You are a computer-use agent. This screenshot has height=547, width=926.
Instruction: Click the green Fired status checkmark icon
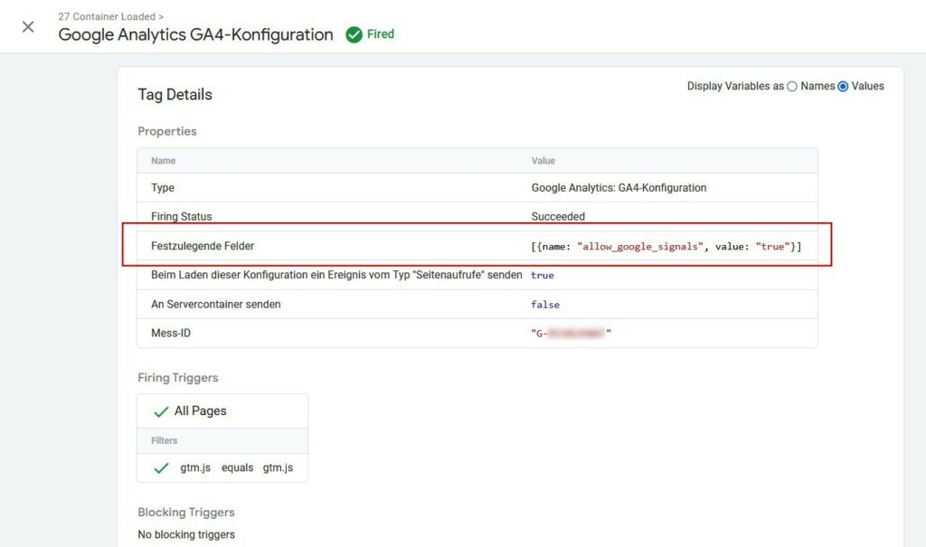(x=354, y=35)
